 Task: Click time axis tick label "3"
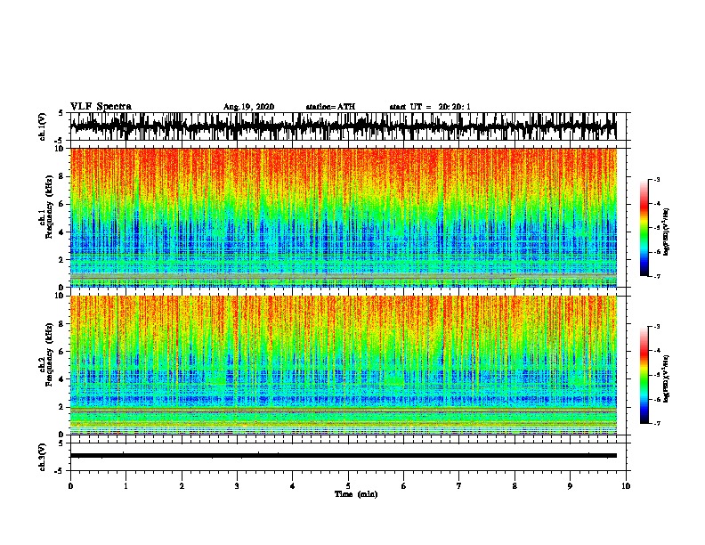[x=237, y=486]
